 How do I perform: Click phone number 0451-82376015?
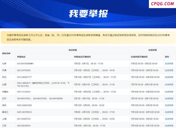pyautogui.click(x=24, y=112)
